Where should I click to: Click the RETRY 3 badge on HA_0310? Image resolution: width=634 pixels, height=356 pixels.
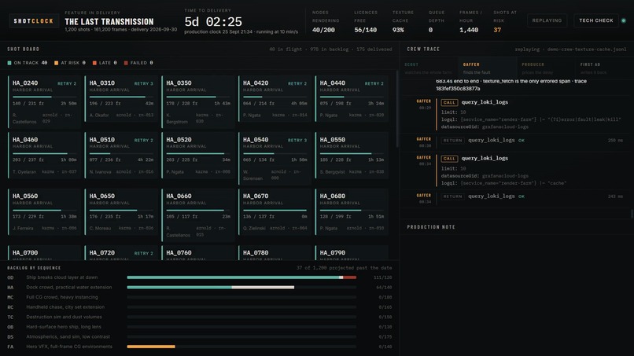click(143, 83)
